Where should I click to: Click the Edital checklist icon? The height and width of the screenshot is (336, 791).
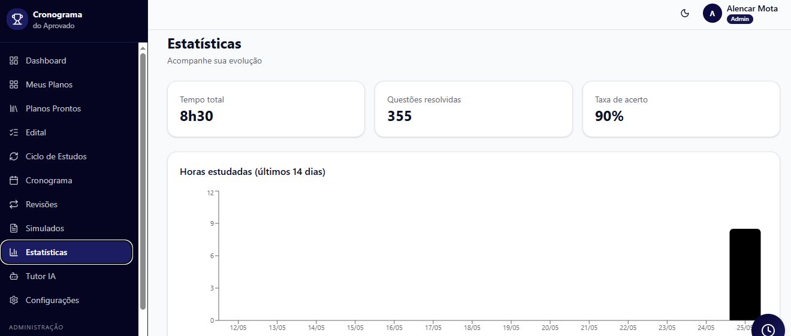(x=14, y=132)
